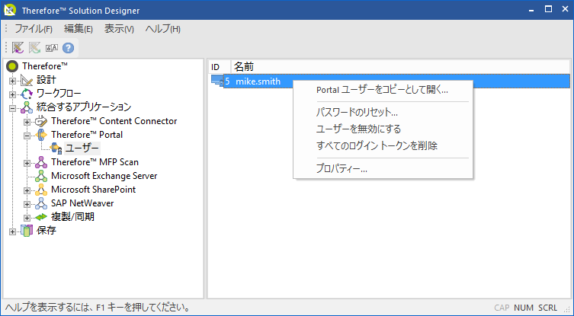This screenshot has width=574, height=316.
Task: Select the Therefore™ root label
Action: 45,66
